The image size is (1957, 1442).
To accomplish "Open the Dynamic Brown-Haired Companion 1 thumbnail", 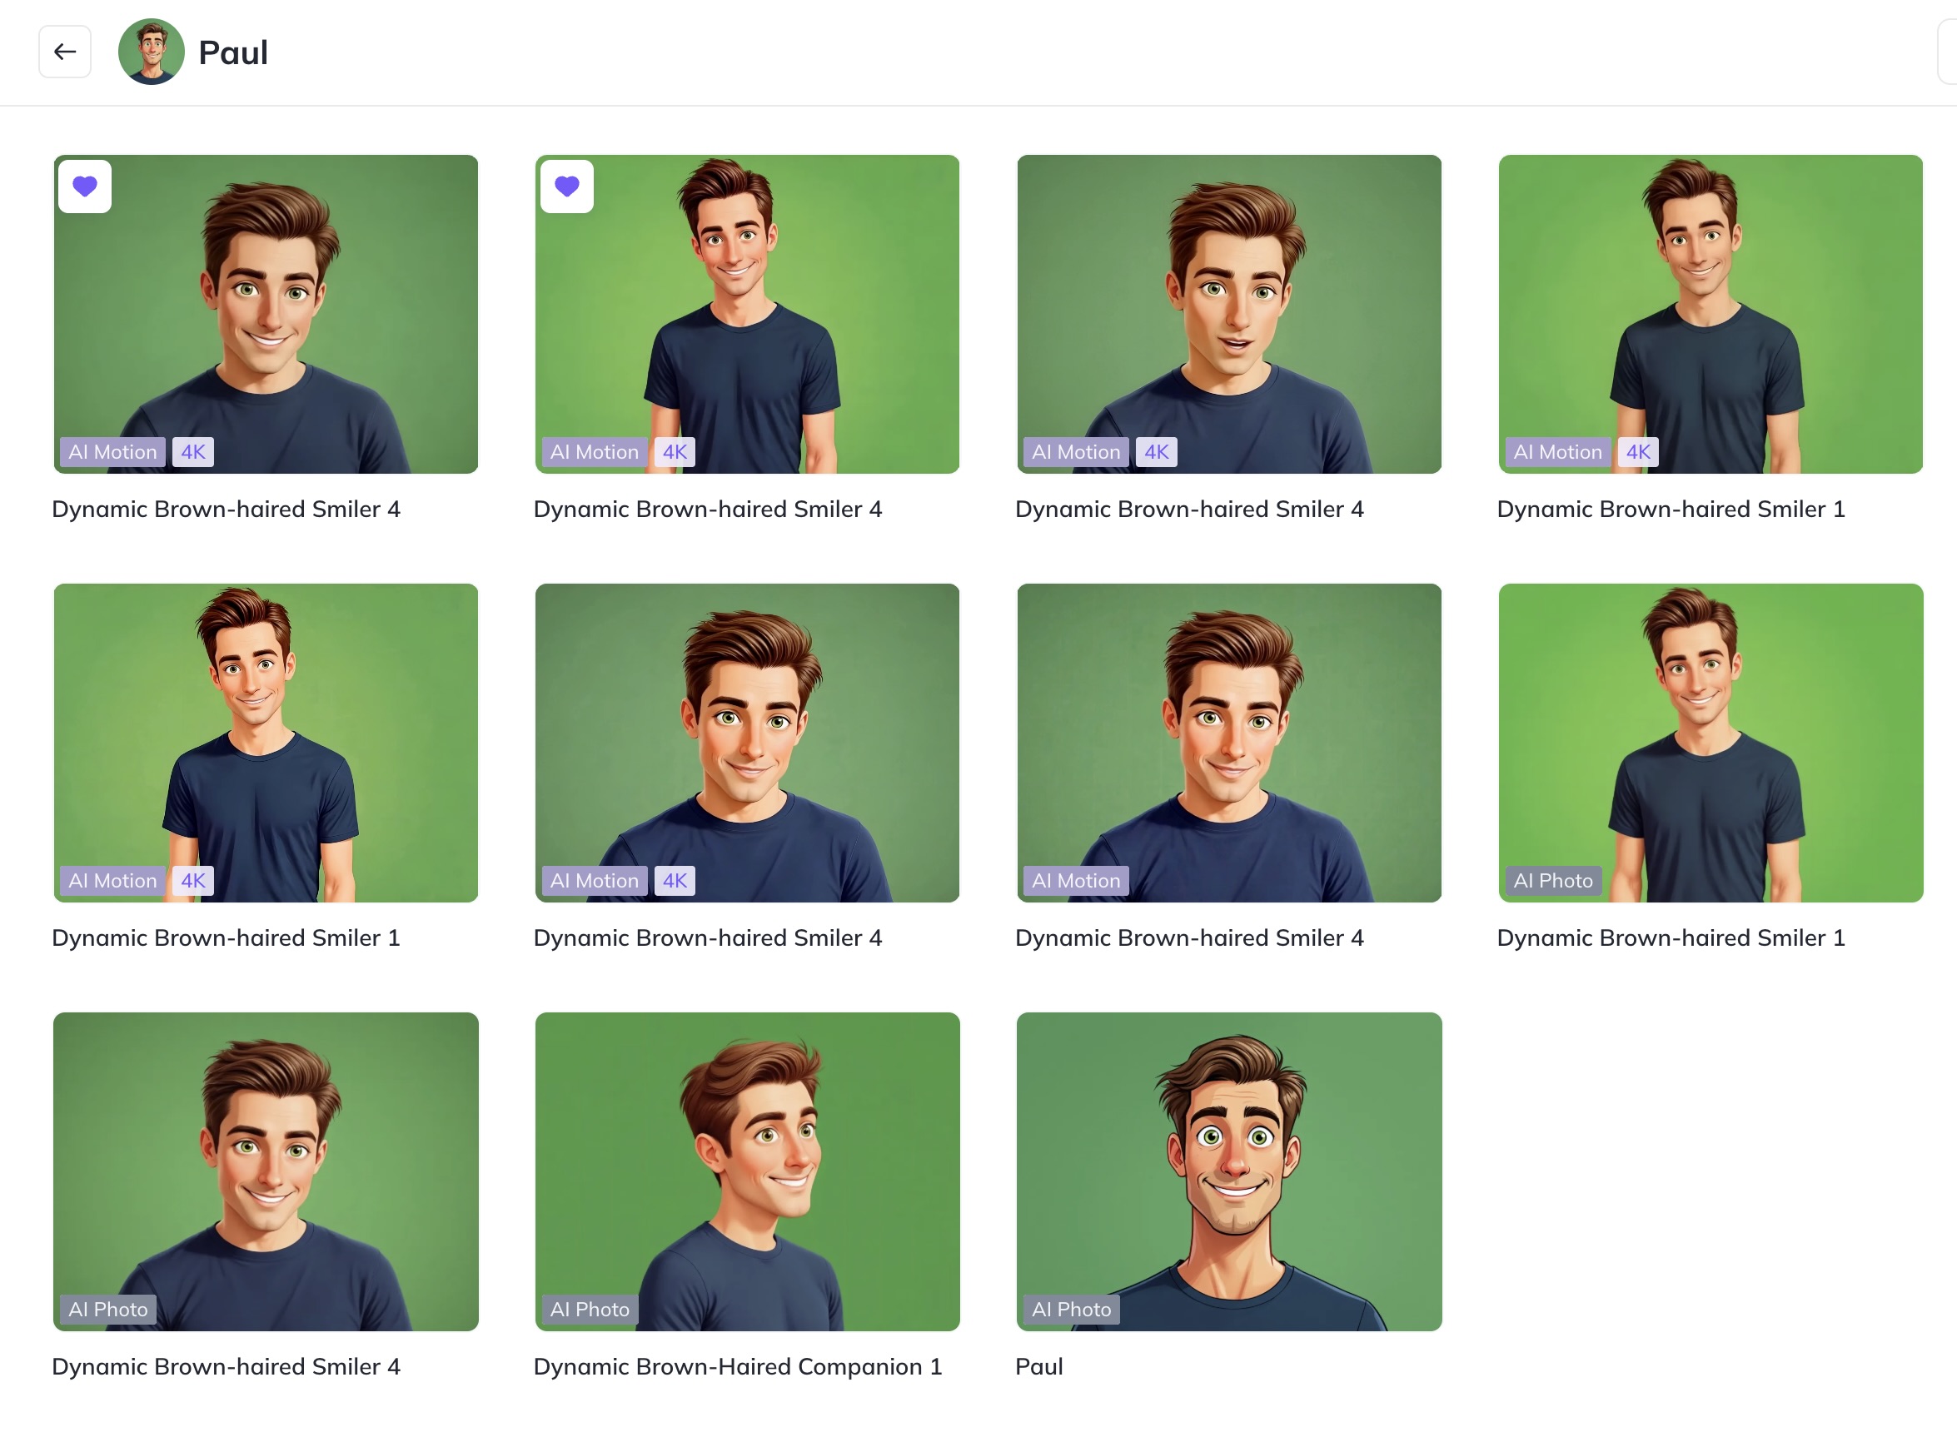I will (x=747, y=1171).
